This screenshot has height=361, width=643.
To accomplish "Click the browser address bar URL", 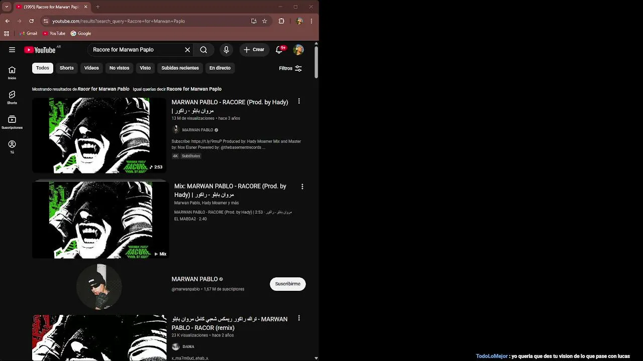I will tap(119, 21).
